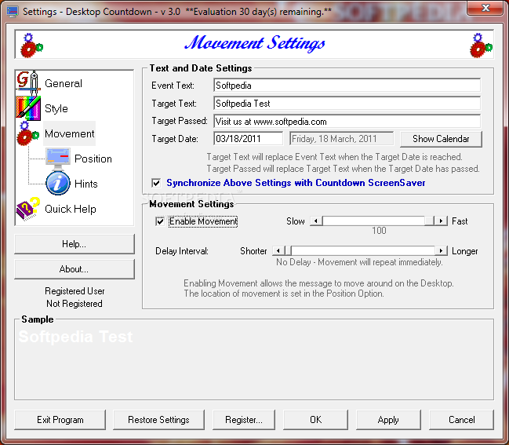509x445 pixels.
Task: Open the Position sub-item
Action: pyautogui.click(x=93, y=159)
